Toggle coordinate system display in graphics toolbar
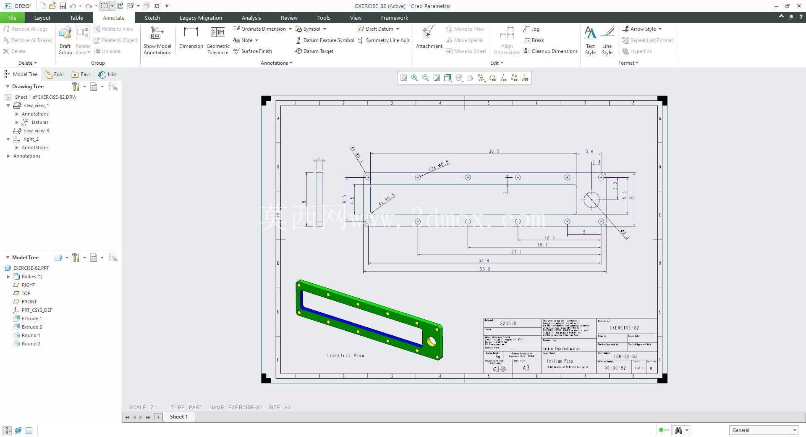 tap(525, 78)
